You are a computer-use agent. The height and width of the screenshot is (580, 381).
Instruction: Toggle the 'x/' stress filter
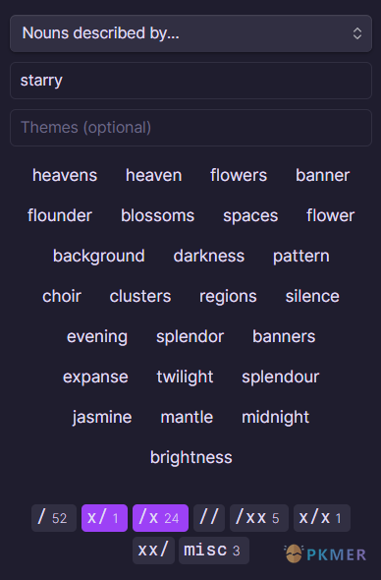coord(105,518)
